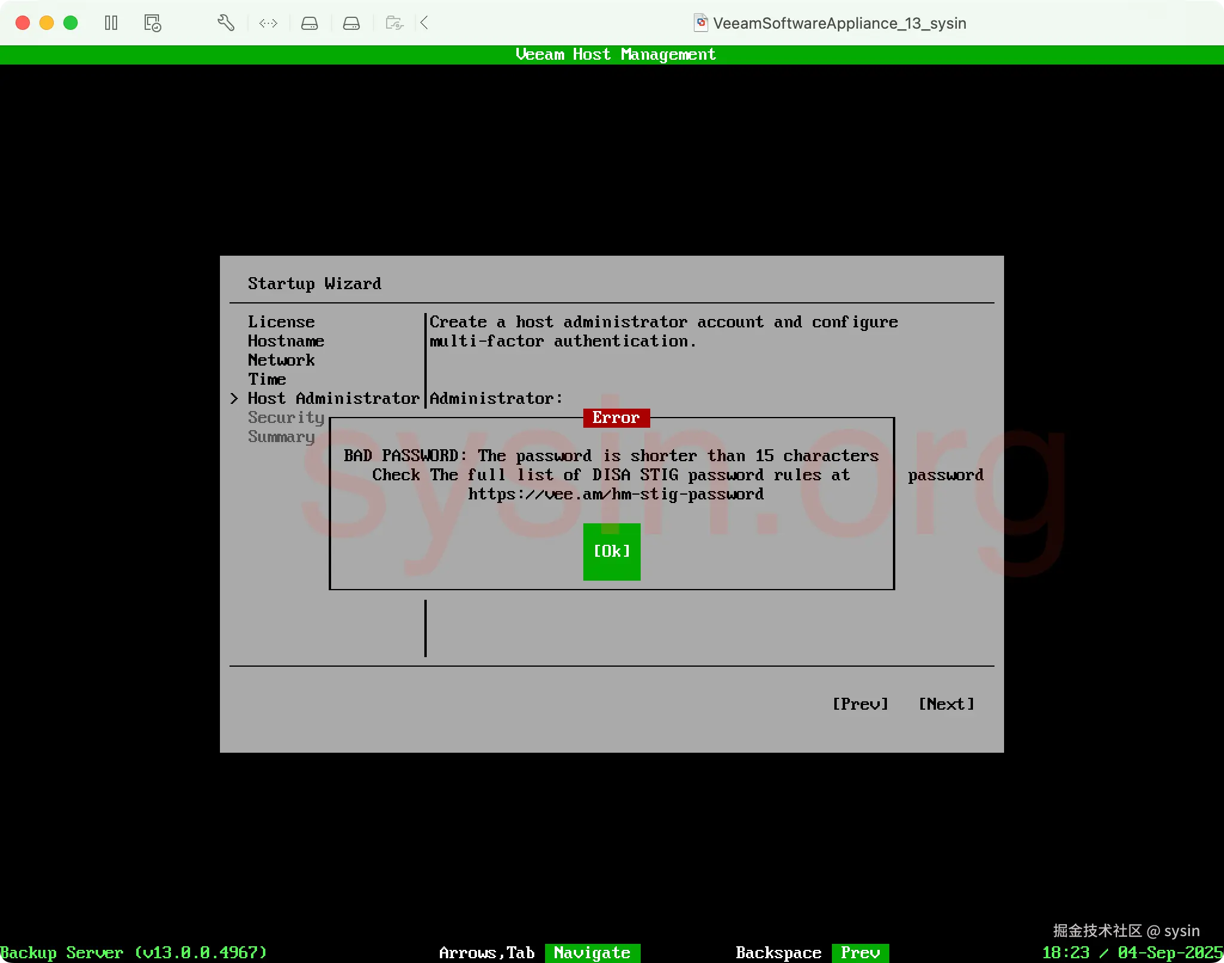The height and width of the screenshot is (963, 1224).
Task: Select Time step in wizard list
Action: pyautogui.click(x=267, y=379)
